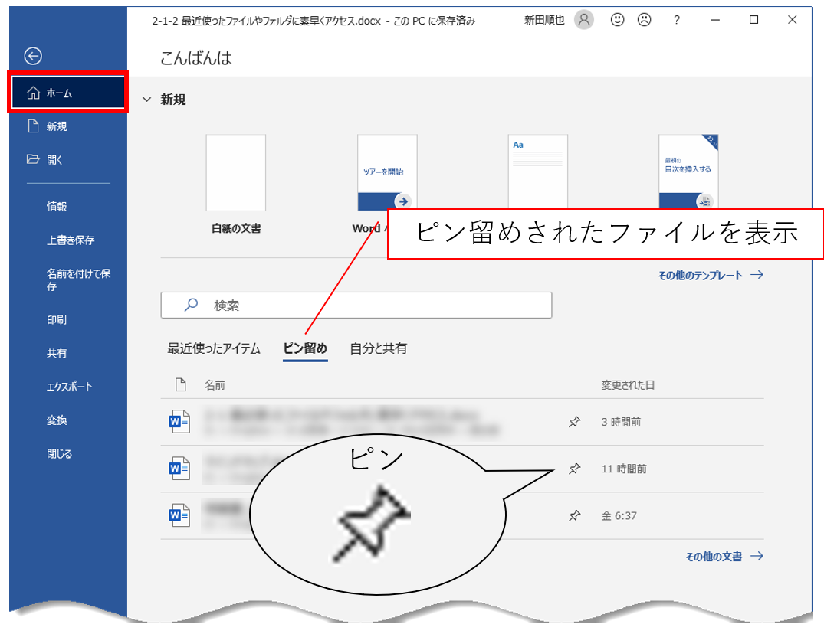Click the frowning face feedback icon

point(645,21)
